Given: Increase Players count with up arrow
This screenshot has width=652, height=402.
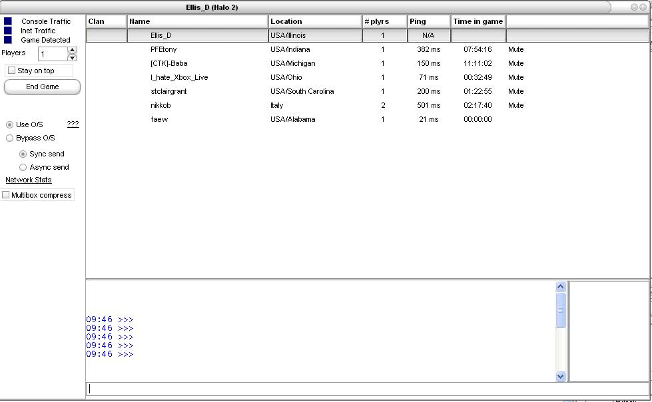Looking at the screenshot, I should pyautogui.click(x=73, y=49).
